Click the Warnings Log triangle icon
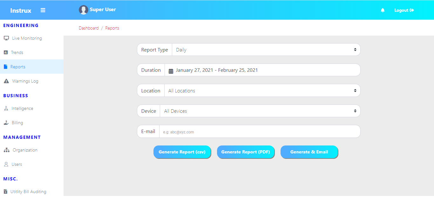The width and height of the screenshot is (434, 209). pos(6,81)
